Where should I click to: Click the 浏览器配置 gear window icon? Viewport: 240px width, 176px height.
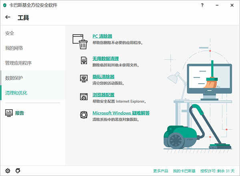tap(84, 97)
